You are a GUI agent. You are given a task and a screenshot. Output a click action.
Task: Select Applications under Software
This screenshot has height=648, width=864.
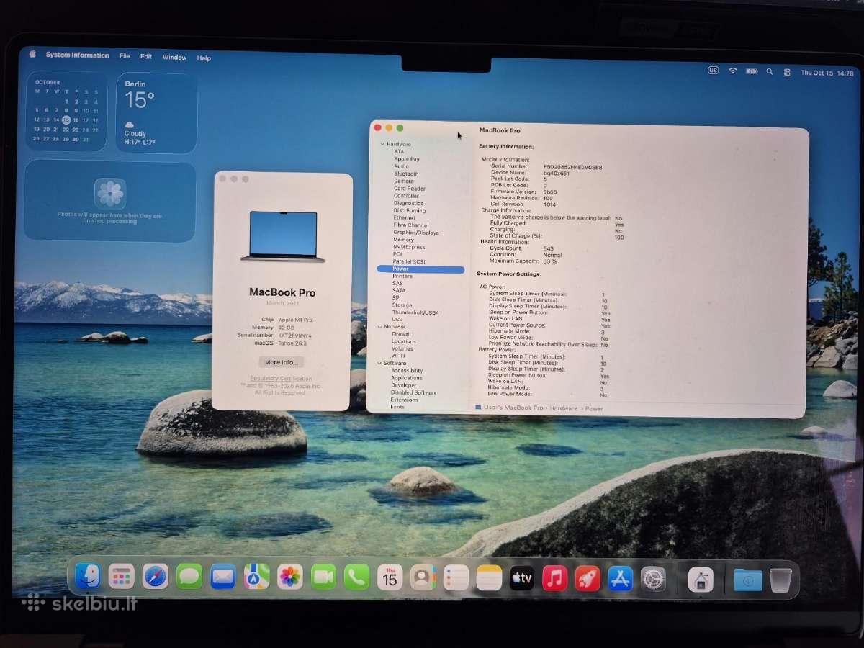[x=407, y=378]
